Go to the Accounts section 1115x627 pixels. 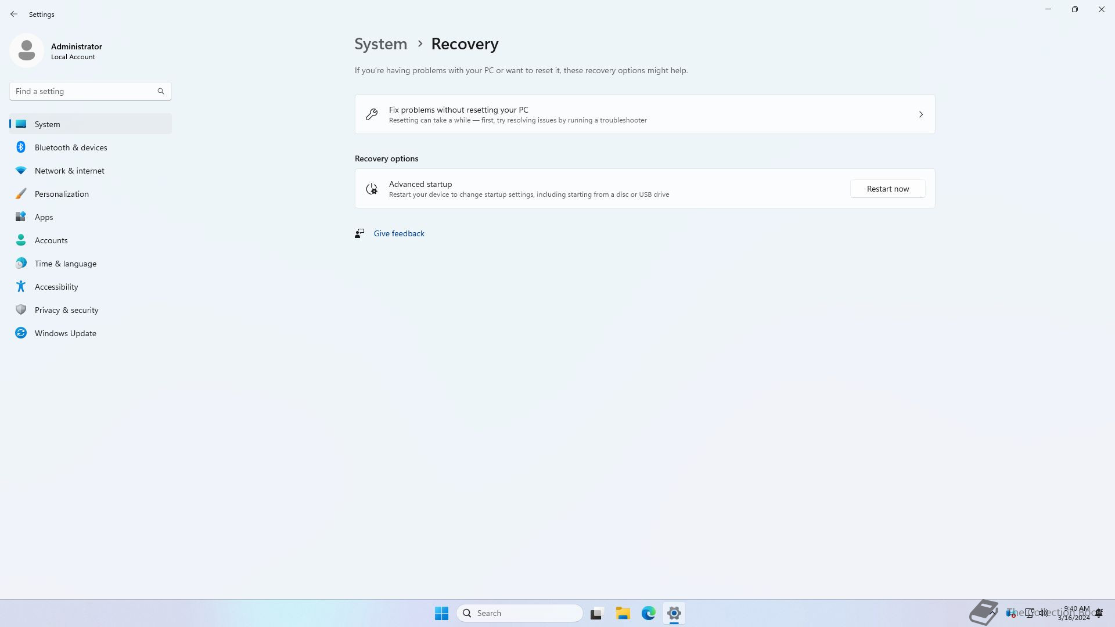(51, 240)
